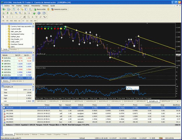Image resolution: width=182 pixels, height=140 pixels.
Task: Switch to the GBPJPYm,H4 chart tab
Action: click(x=166, y=101)
